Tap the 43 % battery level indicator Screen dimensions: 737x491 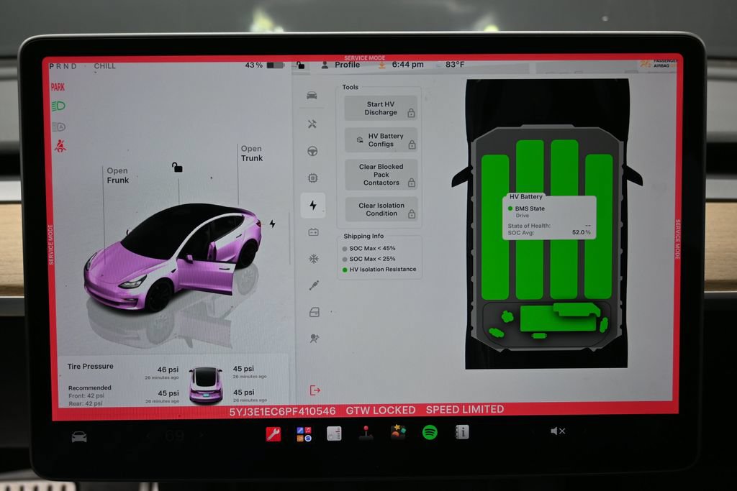point(264,65)
